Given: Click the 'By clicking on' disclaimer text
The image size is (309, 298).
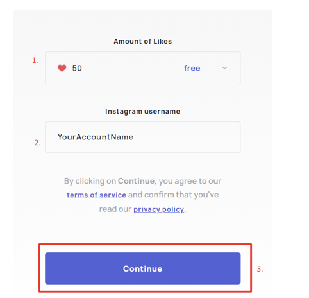Looking at the screenshot, I should click(x=90, y=181).
